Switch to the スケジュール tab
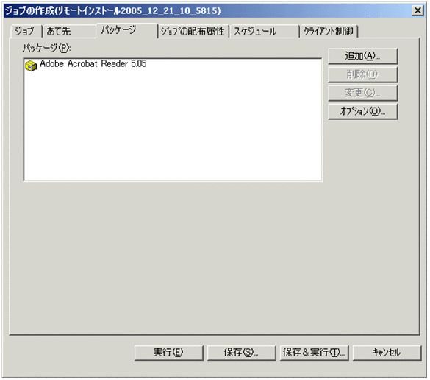This screenshot has height=380, width=430. (x=265, y=31)
